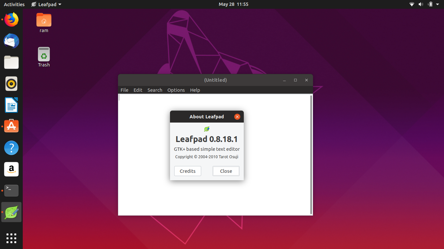
Task: Open the Leafpad app menu in the top bar
Action: 46,4
